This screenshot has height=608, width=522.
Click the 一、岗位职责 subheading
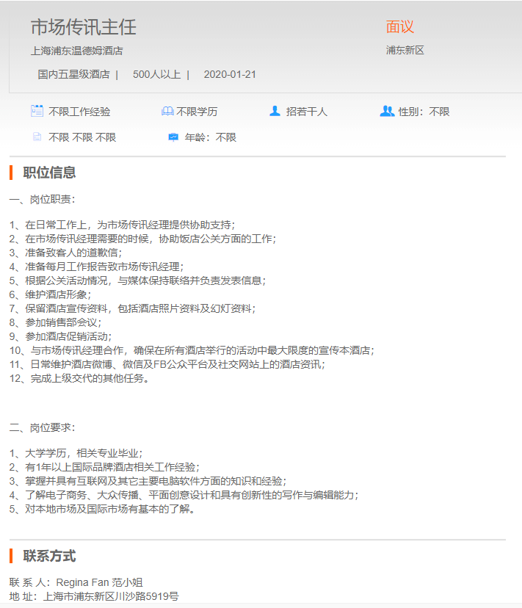(x=42, y=199)
